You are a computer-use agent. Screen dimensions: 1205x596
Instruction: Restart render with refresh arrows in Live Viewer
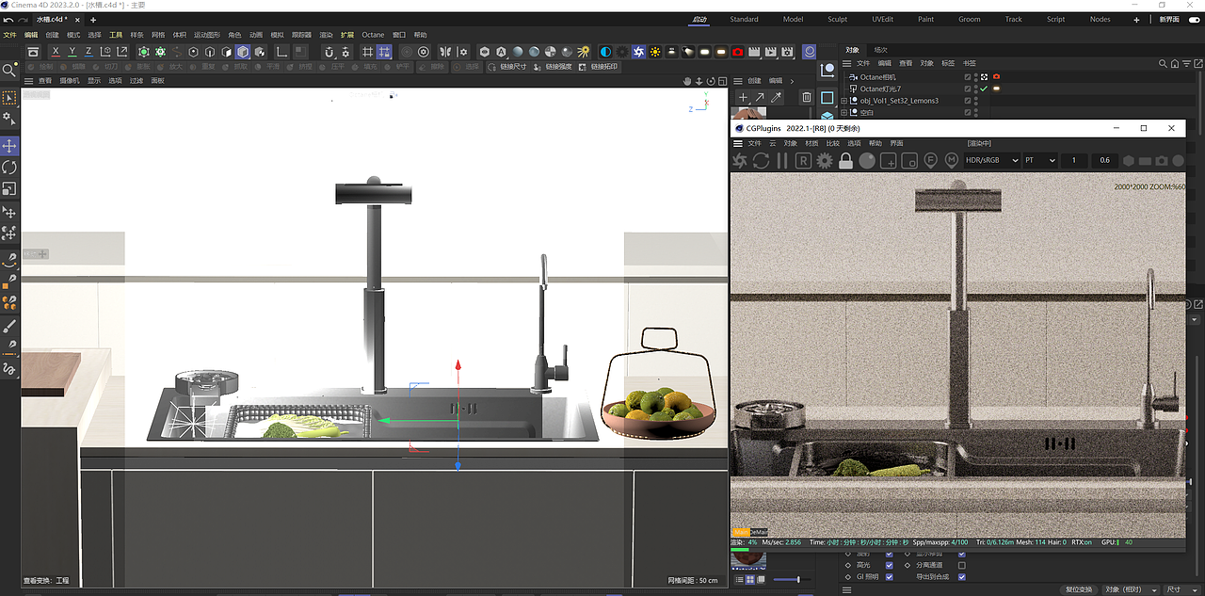click(761, 161)
